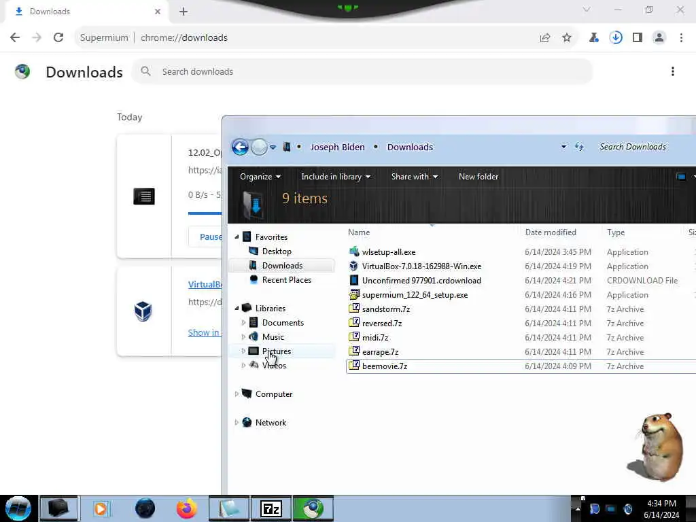Collapse the Libraries tree group
The height and width of the screenshot is (522, 696).
(x=237, y=308)
